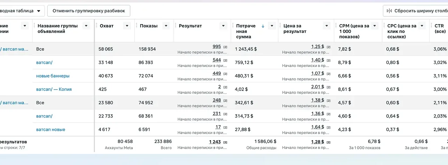Image resolution: width=448 pixels, height=165 pixels.
Task: Click the underlined result value 544
Action: coord(217,60)
